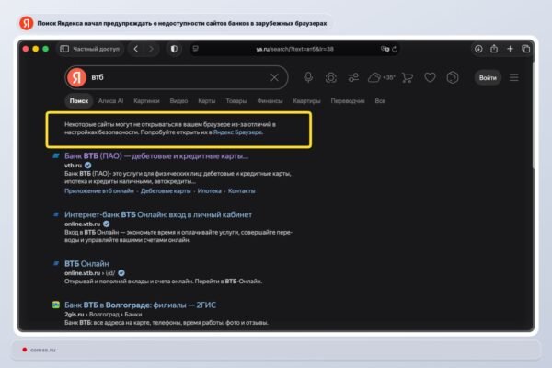Click the comss.ru source label at bottom

pyautogui.click(x=43, y=350)
